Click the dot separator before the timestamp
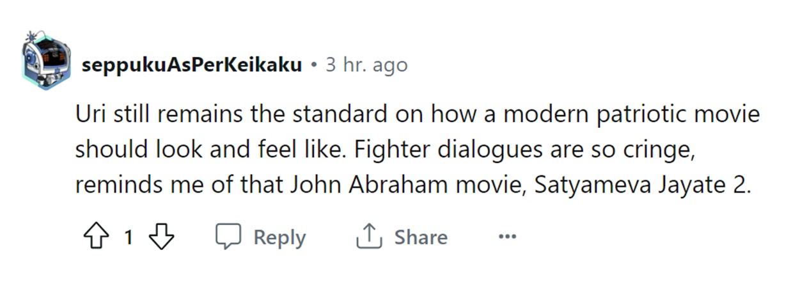Screen dimensions: 807x282 pyautogui.click(x=314, y=65)
